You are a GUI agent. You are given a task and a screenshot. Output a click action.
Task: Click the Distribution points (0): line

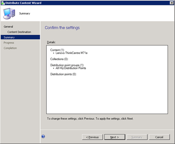63,74
